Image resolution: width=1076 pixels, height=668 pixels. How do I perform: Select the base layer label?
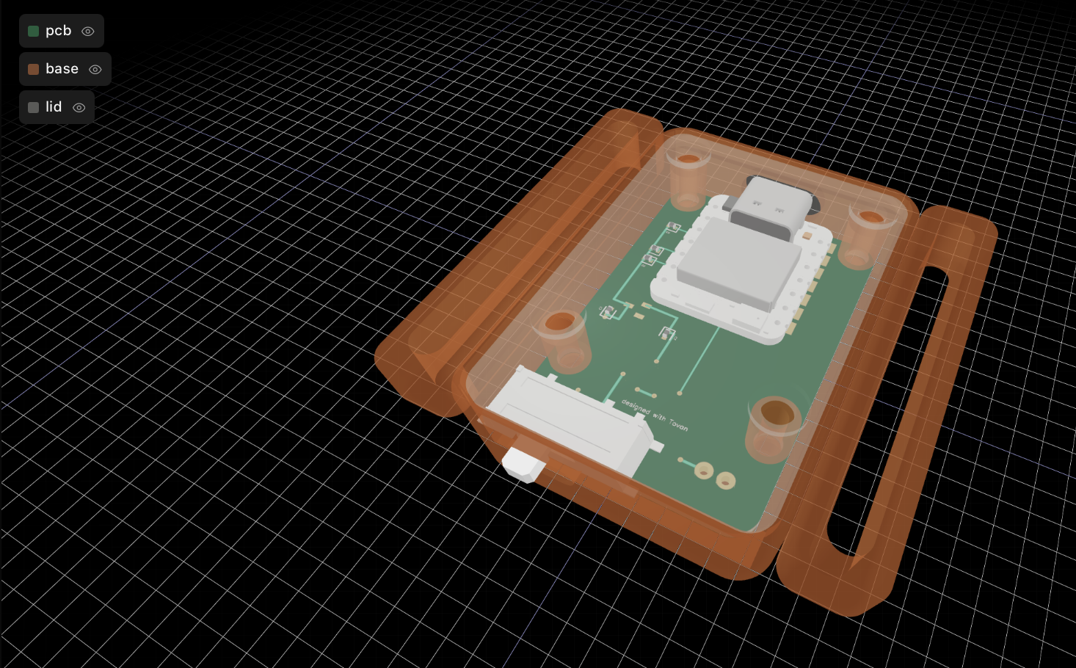point(62,69)
